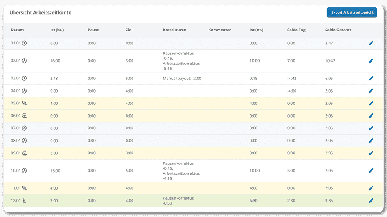This screenshot has width=387, height=217.
Task: Click the clock icon beside 01.01
Action: click(x=24, y=43)
